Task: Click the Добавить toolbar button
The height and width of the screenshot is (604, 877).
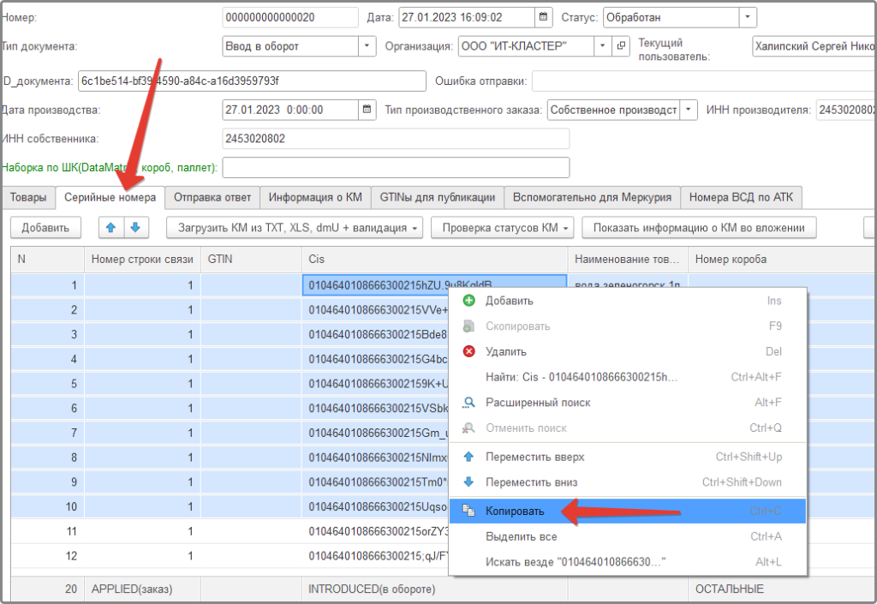Action: click(45, 228)
